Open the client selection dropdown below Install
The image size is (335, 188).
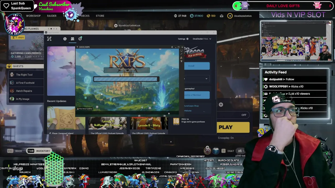pyautogui.click(x=197, y=79)
